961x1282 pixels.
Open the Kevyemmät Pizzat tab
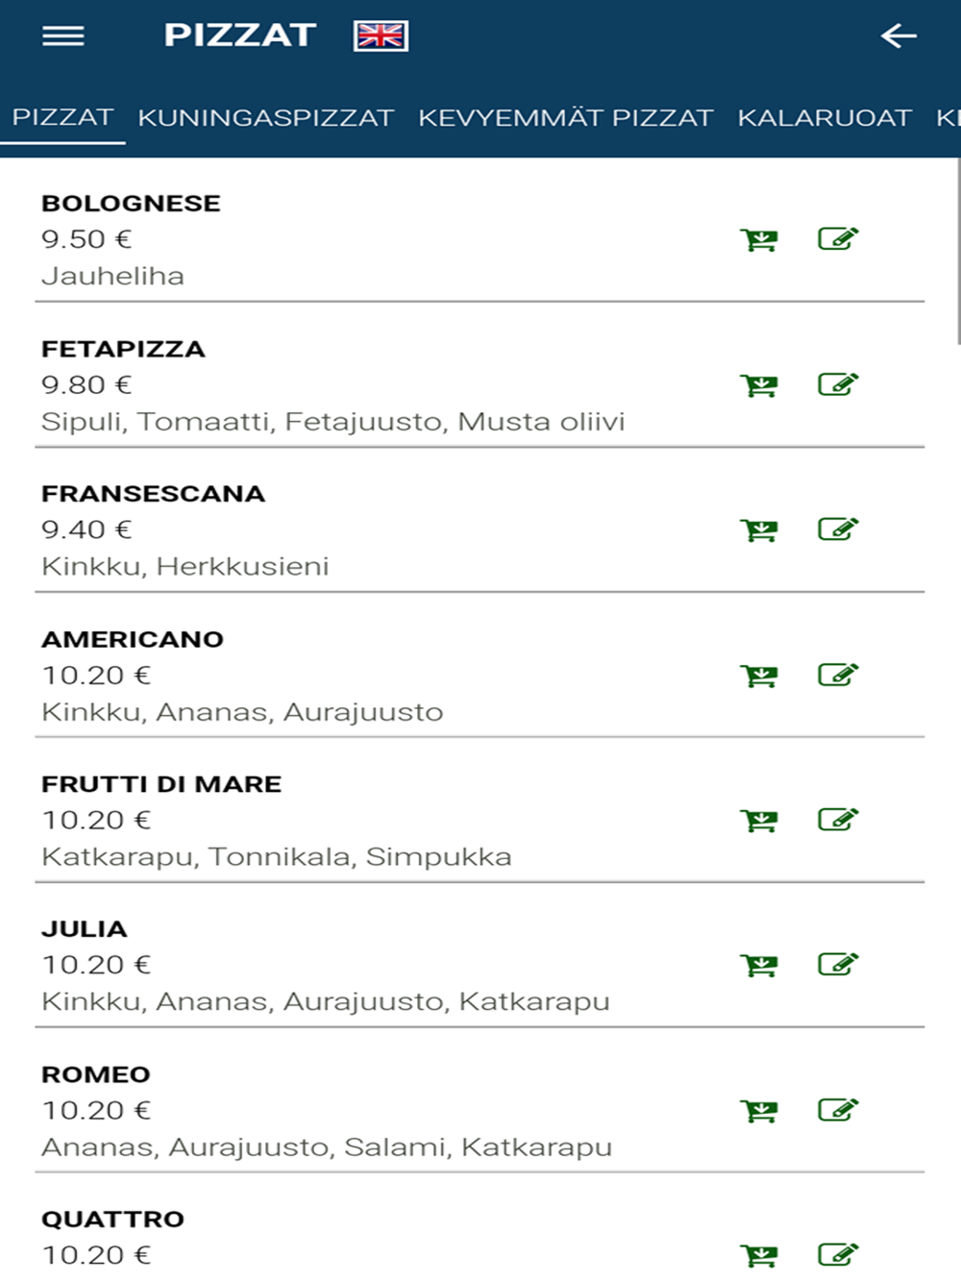pyautogui.click(x=566, y=117)
